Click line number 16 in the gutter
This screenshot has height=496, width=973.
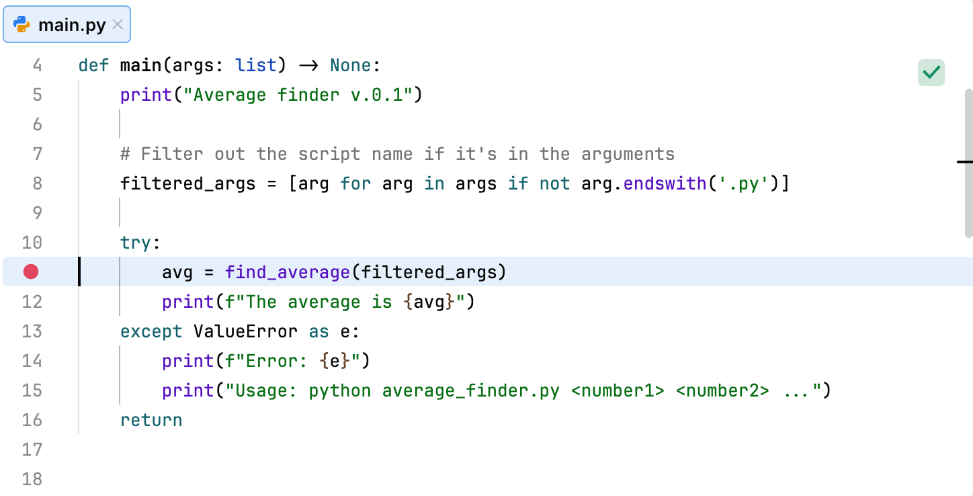pos(32,419)
